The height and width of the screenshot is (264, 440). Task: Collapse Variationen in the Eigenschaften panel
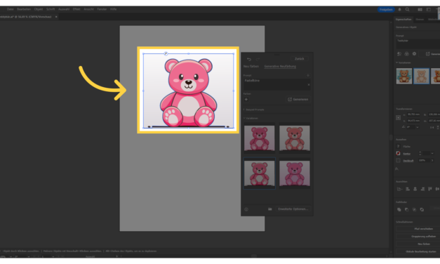[x=396, y=62]
